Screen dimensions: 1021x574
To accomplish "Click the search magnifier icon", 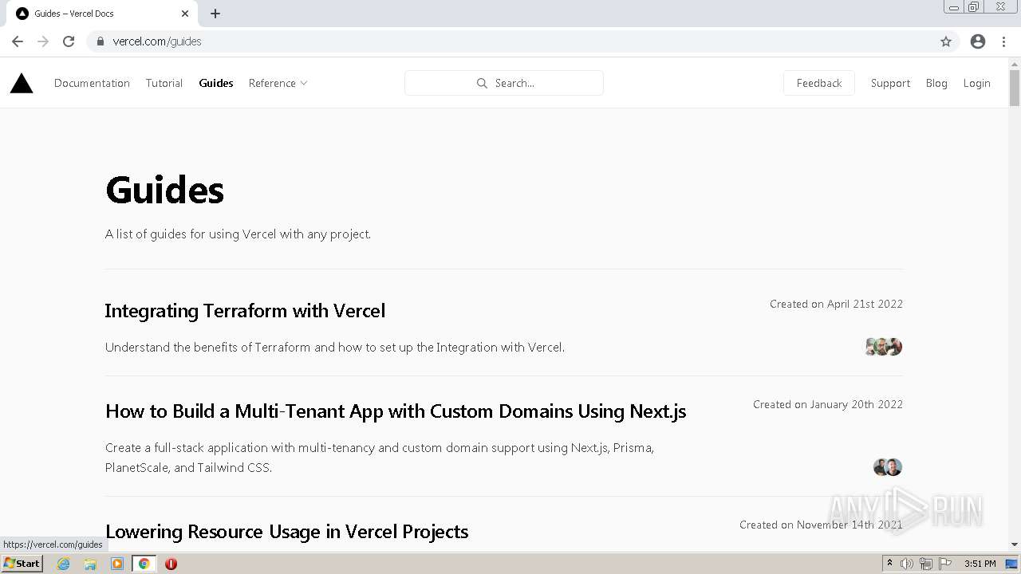I will pyautogui.click(x=482, y=83).
